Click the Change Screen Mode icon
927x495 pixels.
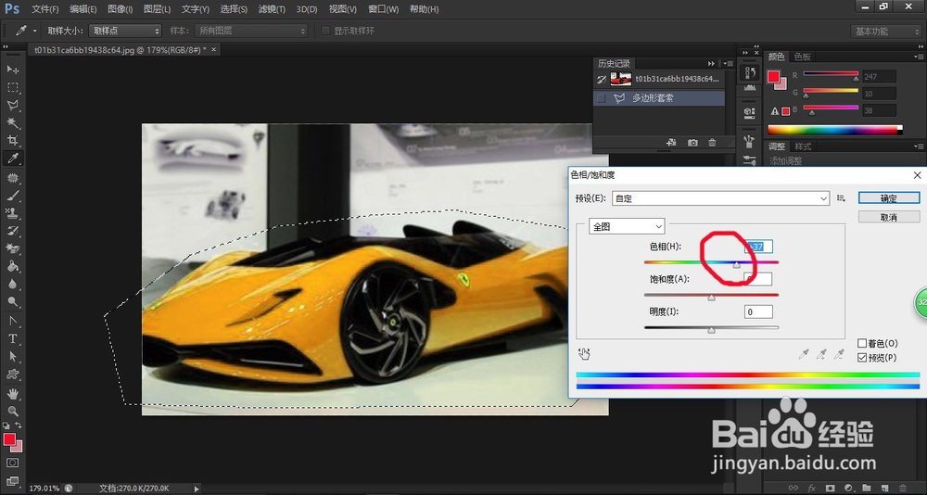tap(12, 481)
